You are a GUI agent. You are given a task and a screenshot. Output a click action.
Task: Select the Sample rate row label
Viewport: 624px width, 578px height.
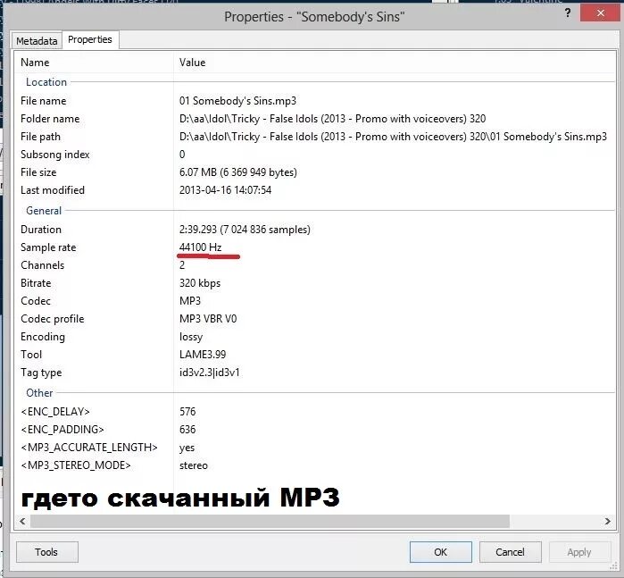[x=48, y=247]
